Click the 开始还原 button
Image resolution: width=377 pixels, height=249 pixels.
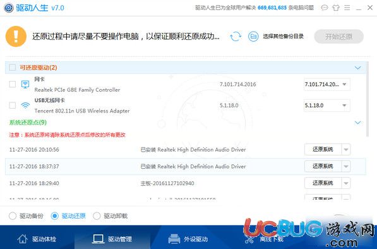pos(338,37)
